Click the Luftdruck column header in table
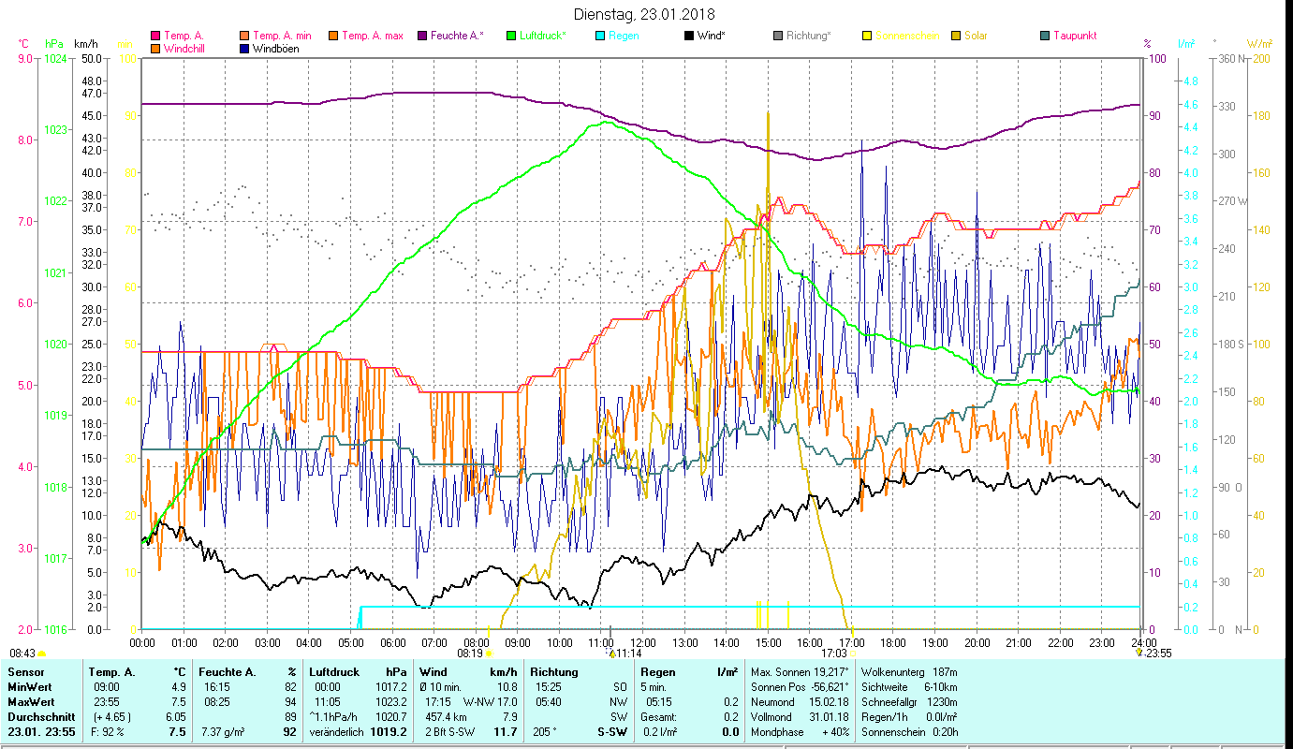This screenshot has height=749, width=1293. pos(334,671)
